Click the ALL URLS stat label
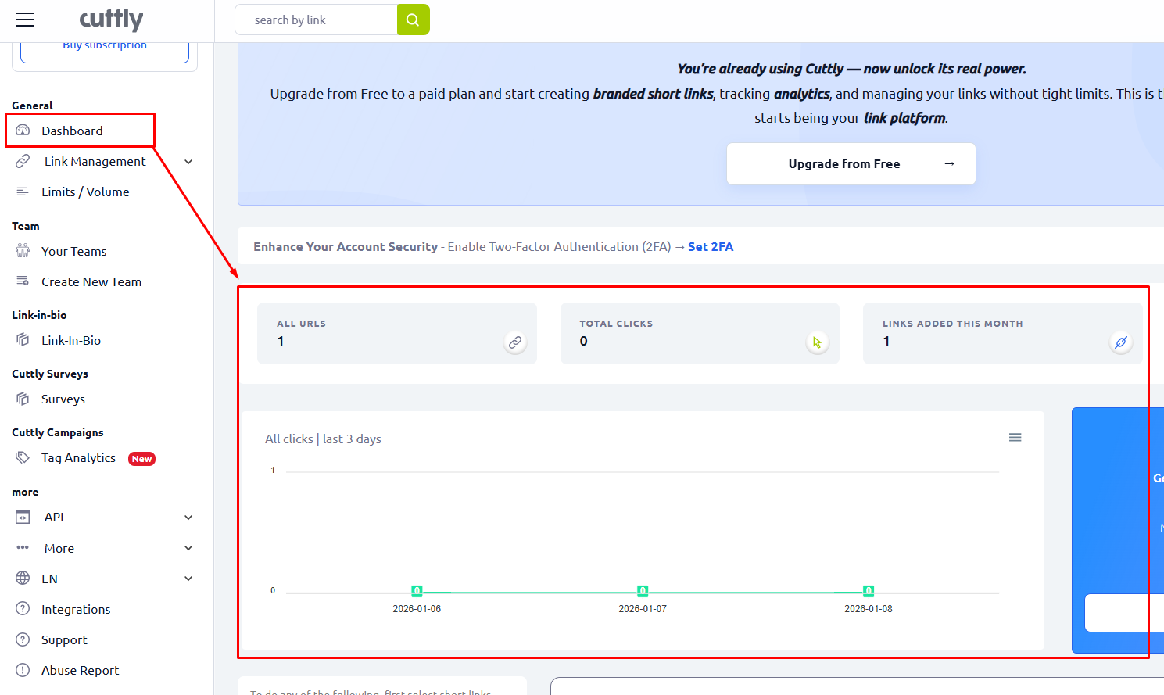 click(x=301, y=324)
